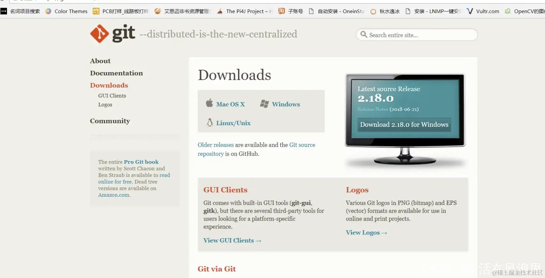Click the LNMP bookmark page icon
Viewport: 545px width, 278px height.
408,11
